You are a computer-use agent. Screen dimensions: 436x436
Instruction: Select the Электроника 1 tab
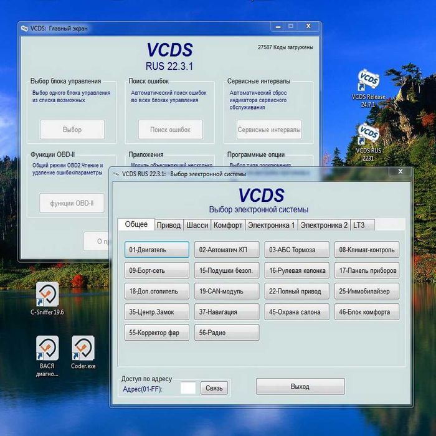click(x=271, y=225)
